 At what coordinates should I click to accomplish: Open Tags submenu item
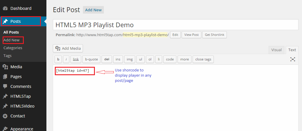[x=8, y=56]
